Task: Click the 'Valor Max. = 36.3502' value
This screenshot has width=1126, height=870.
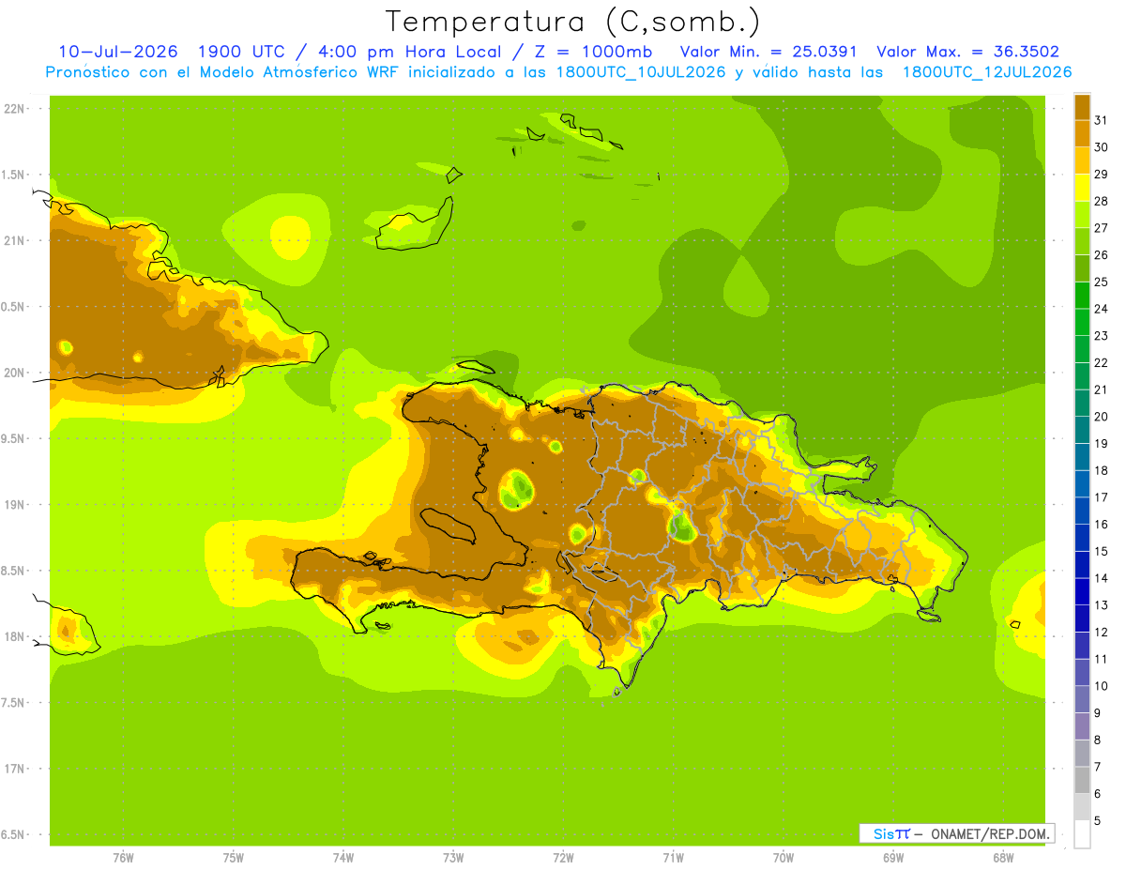Action: pos(968,52)
